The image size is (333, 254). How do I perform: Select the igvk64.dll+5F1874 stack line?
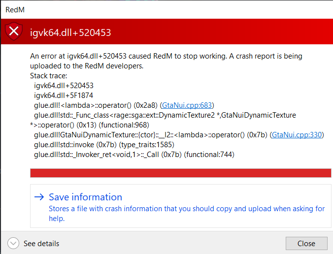pyautogui.click(x=64, y=95)
